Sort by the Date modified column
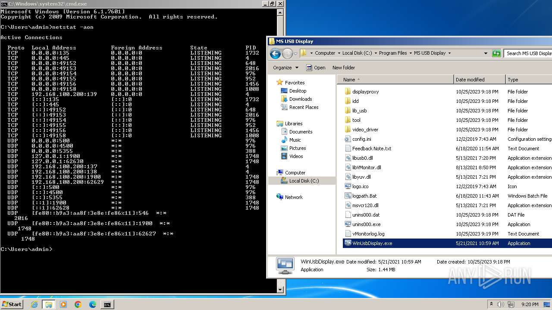This screenshot has width=552, height=310. point(480,80)
